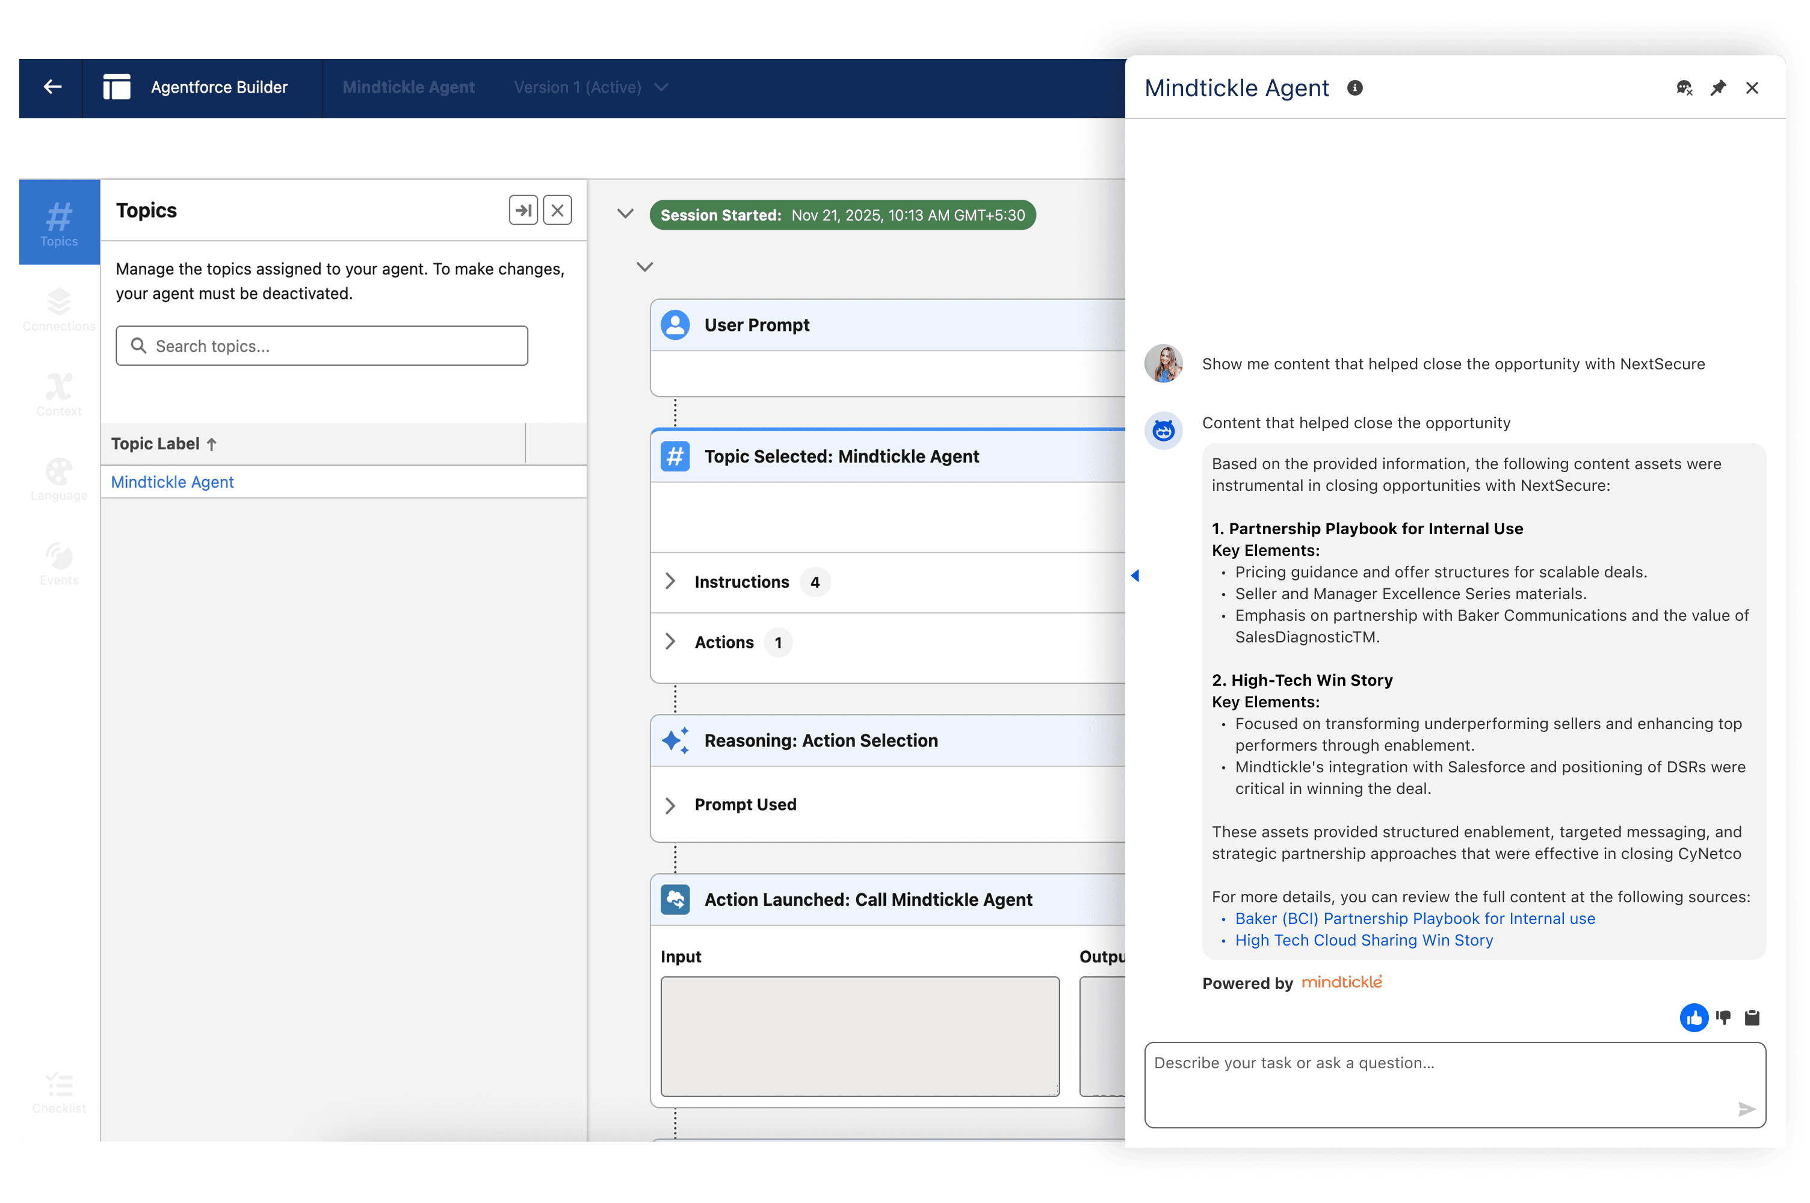Collapse the chat panel using the side arrow
The height and width of the screenshot is (1203, 1810).
pos(1135,576)
